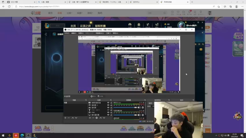Mute the Video Capture Device audio channel
The height and width of the screenshot is (138, 246).
[x=139, y=115]
